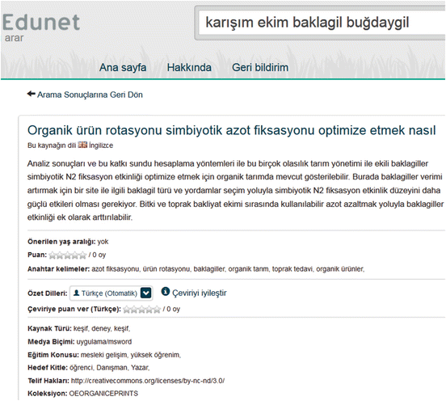
Task: Click the search field with karışım ekim
Action: click(x=322, y=23)
